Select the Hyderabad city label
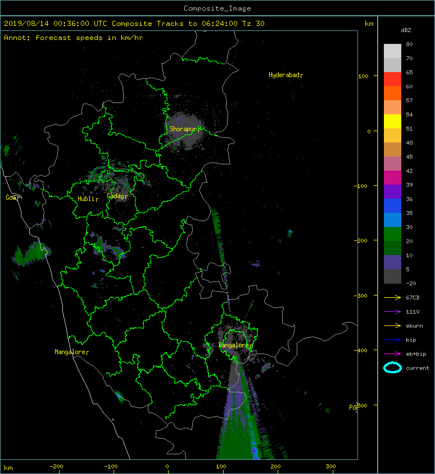The height and width of the screenshot is (474, 435). (x=286, y=75)
